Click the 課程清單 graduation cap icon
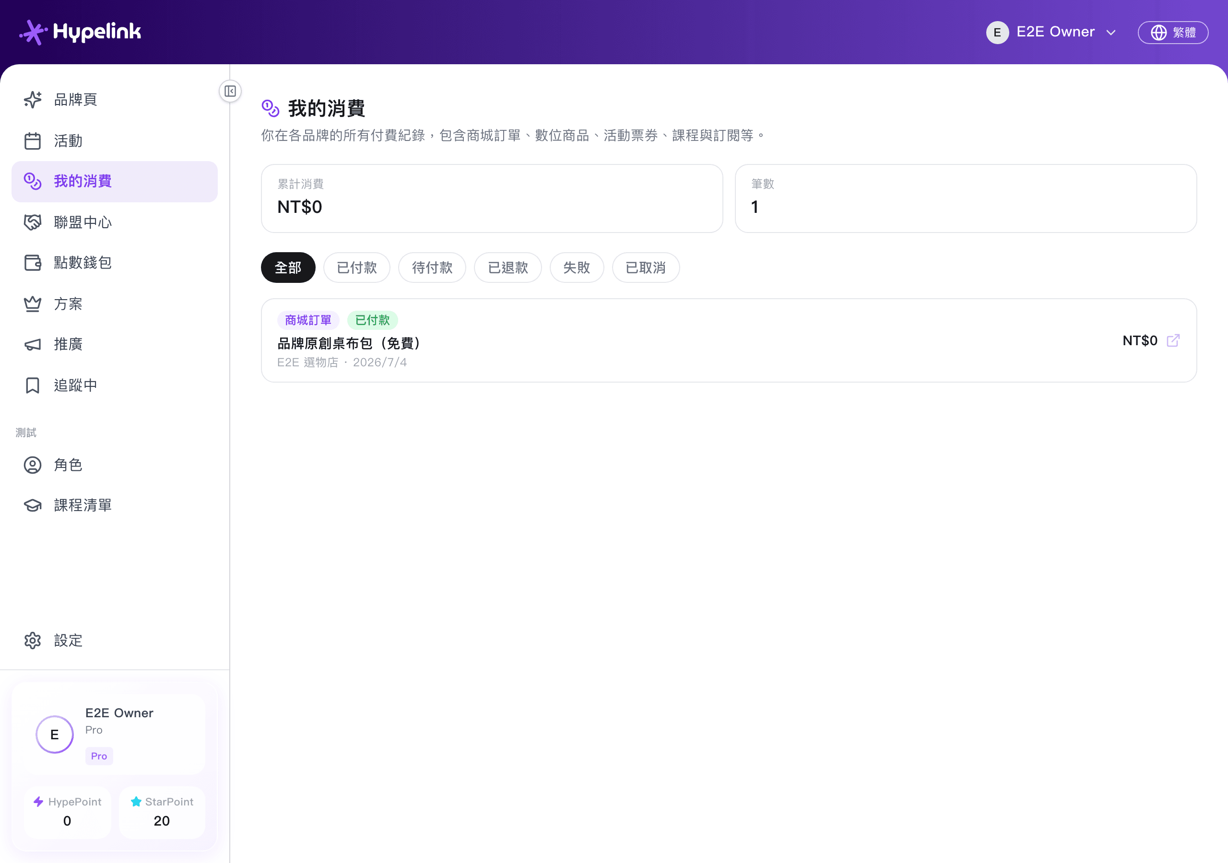The height and width of the screenshot is (863, 1228). pyautogui.click(x=33, y=505)
